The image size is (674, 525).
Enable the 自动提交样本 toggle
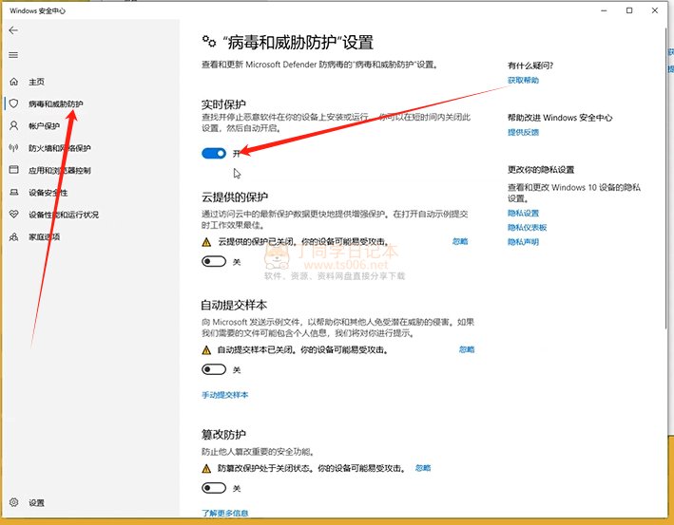tap(214, 369)
